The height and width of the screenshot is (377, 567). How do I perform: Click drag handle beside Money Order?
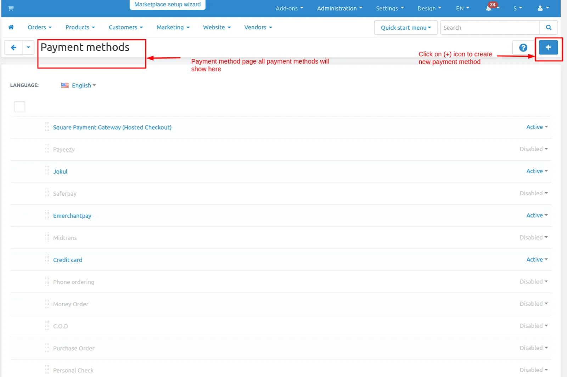[47, 304]
